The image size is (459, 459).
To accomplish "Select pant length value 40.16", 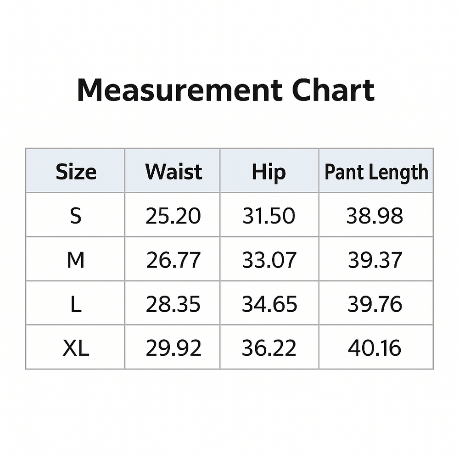I will click(x=375, y=348).
